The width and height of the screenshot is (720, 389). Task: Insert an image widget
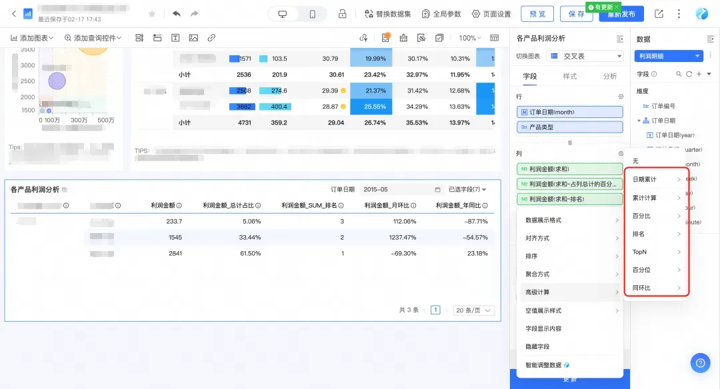coord(193,37)
